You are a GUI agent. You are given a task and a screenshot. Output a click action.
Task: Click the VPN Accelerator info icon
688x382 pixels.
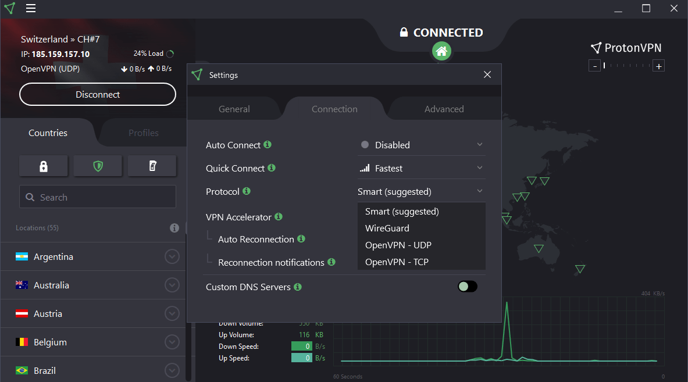coord(279,217)
